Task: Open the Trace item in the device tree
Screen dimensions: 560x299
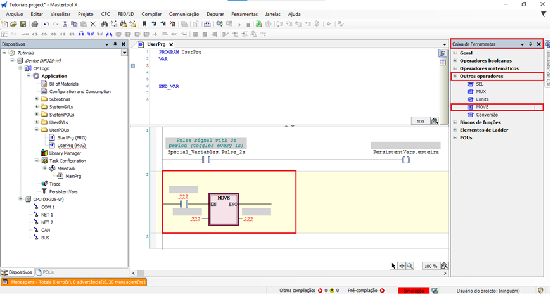Action: point(54,184)
